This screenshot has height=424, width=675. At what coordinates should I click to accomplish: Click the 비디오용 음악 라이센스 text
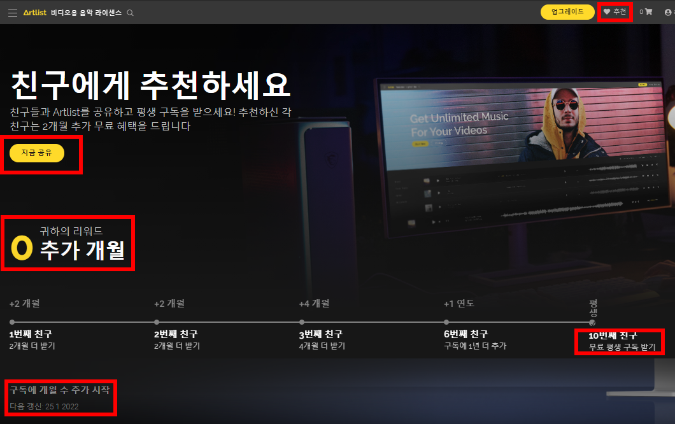[x=86, y=13]
